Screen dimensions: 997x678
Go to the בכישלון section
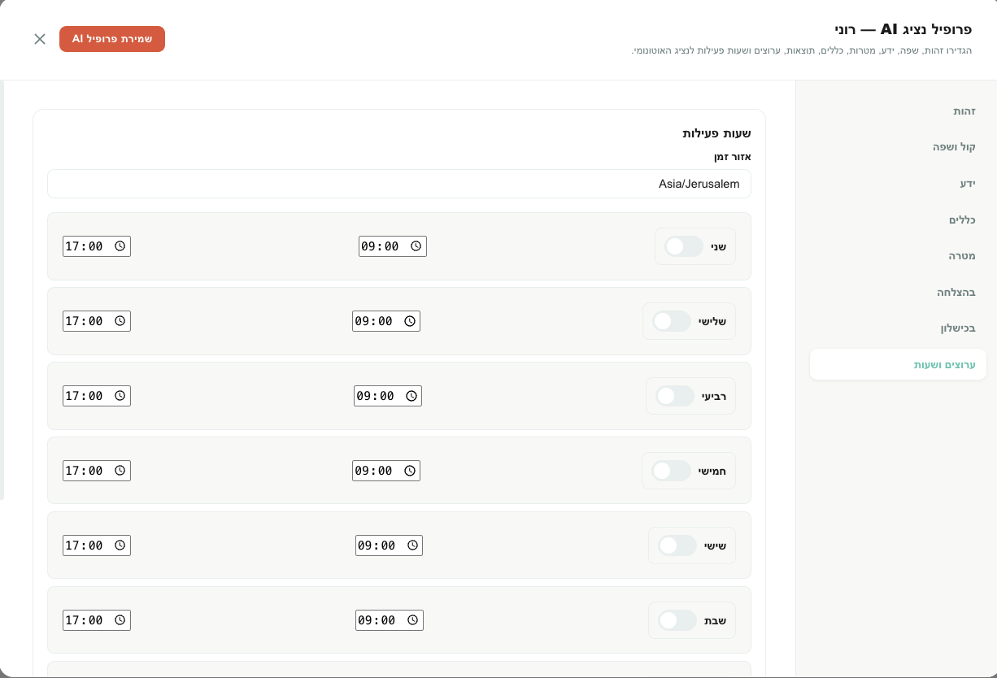tap(898, 328)
